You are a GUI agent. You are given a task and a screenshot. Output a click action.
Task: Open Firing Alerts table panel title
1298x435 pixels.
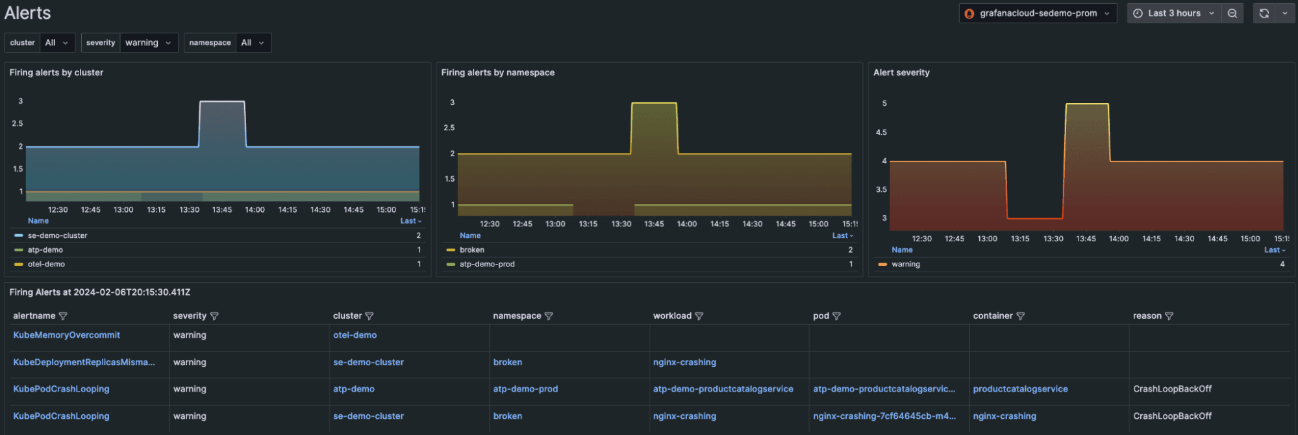[x=100, y=292]
